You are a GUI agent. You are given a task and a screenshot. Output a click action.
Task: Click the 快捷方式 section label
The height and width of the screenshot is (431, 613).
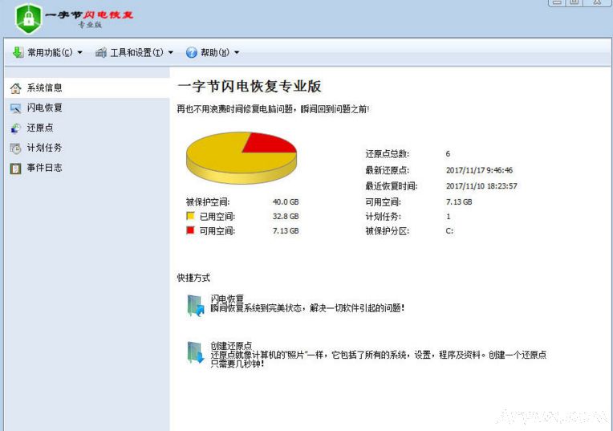coord(193,278)
